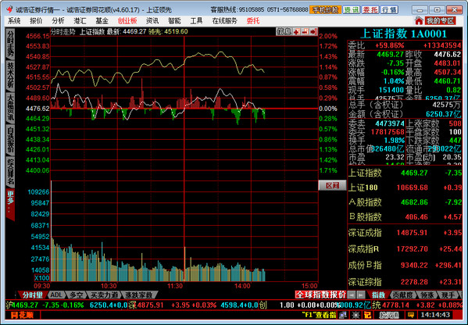Toggle the 买卖力道 indicator view
The image size is (468, 325).
[104, 295]
